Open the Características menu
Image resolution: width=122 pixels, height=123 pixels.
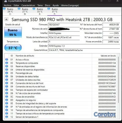28,5
